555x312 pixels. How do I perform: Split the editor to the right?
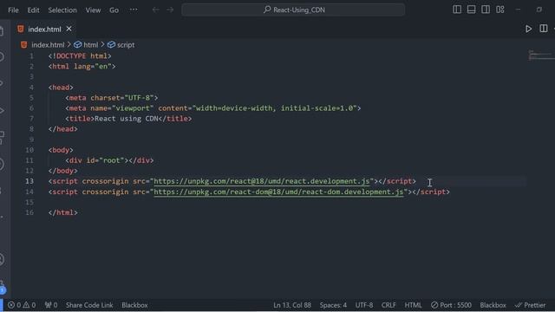click(x=544, y=29)
